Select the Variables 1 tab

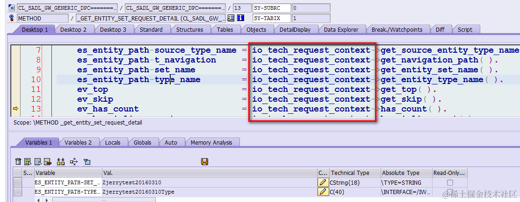[39, 142]
